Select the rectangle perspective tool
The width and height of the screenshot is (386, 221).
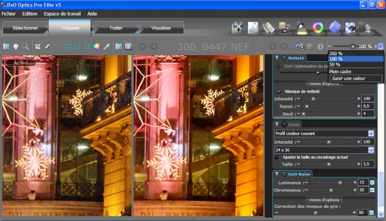tap(87, 46)
